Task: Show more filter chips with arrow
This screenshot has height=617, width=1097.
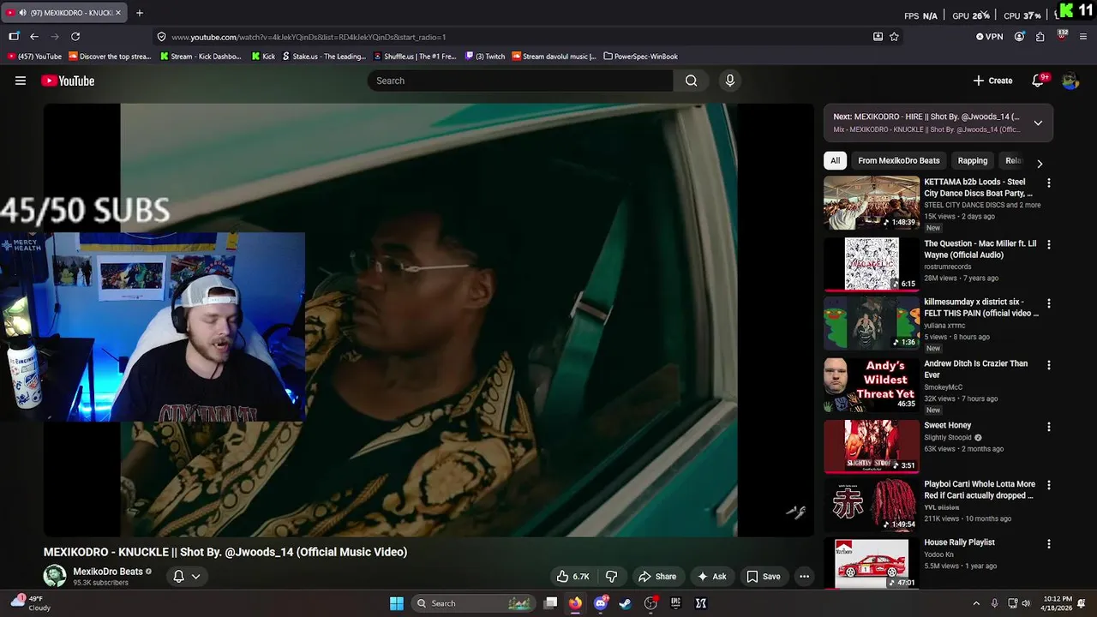Action: tap(1040, 163)
